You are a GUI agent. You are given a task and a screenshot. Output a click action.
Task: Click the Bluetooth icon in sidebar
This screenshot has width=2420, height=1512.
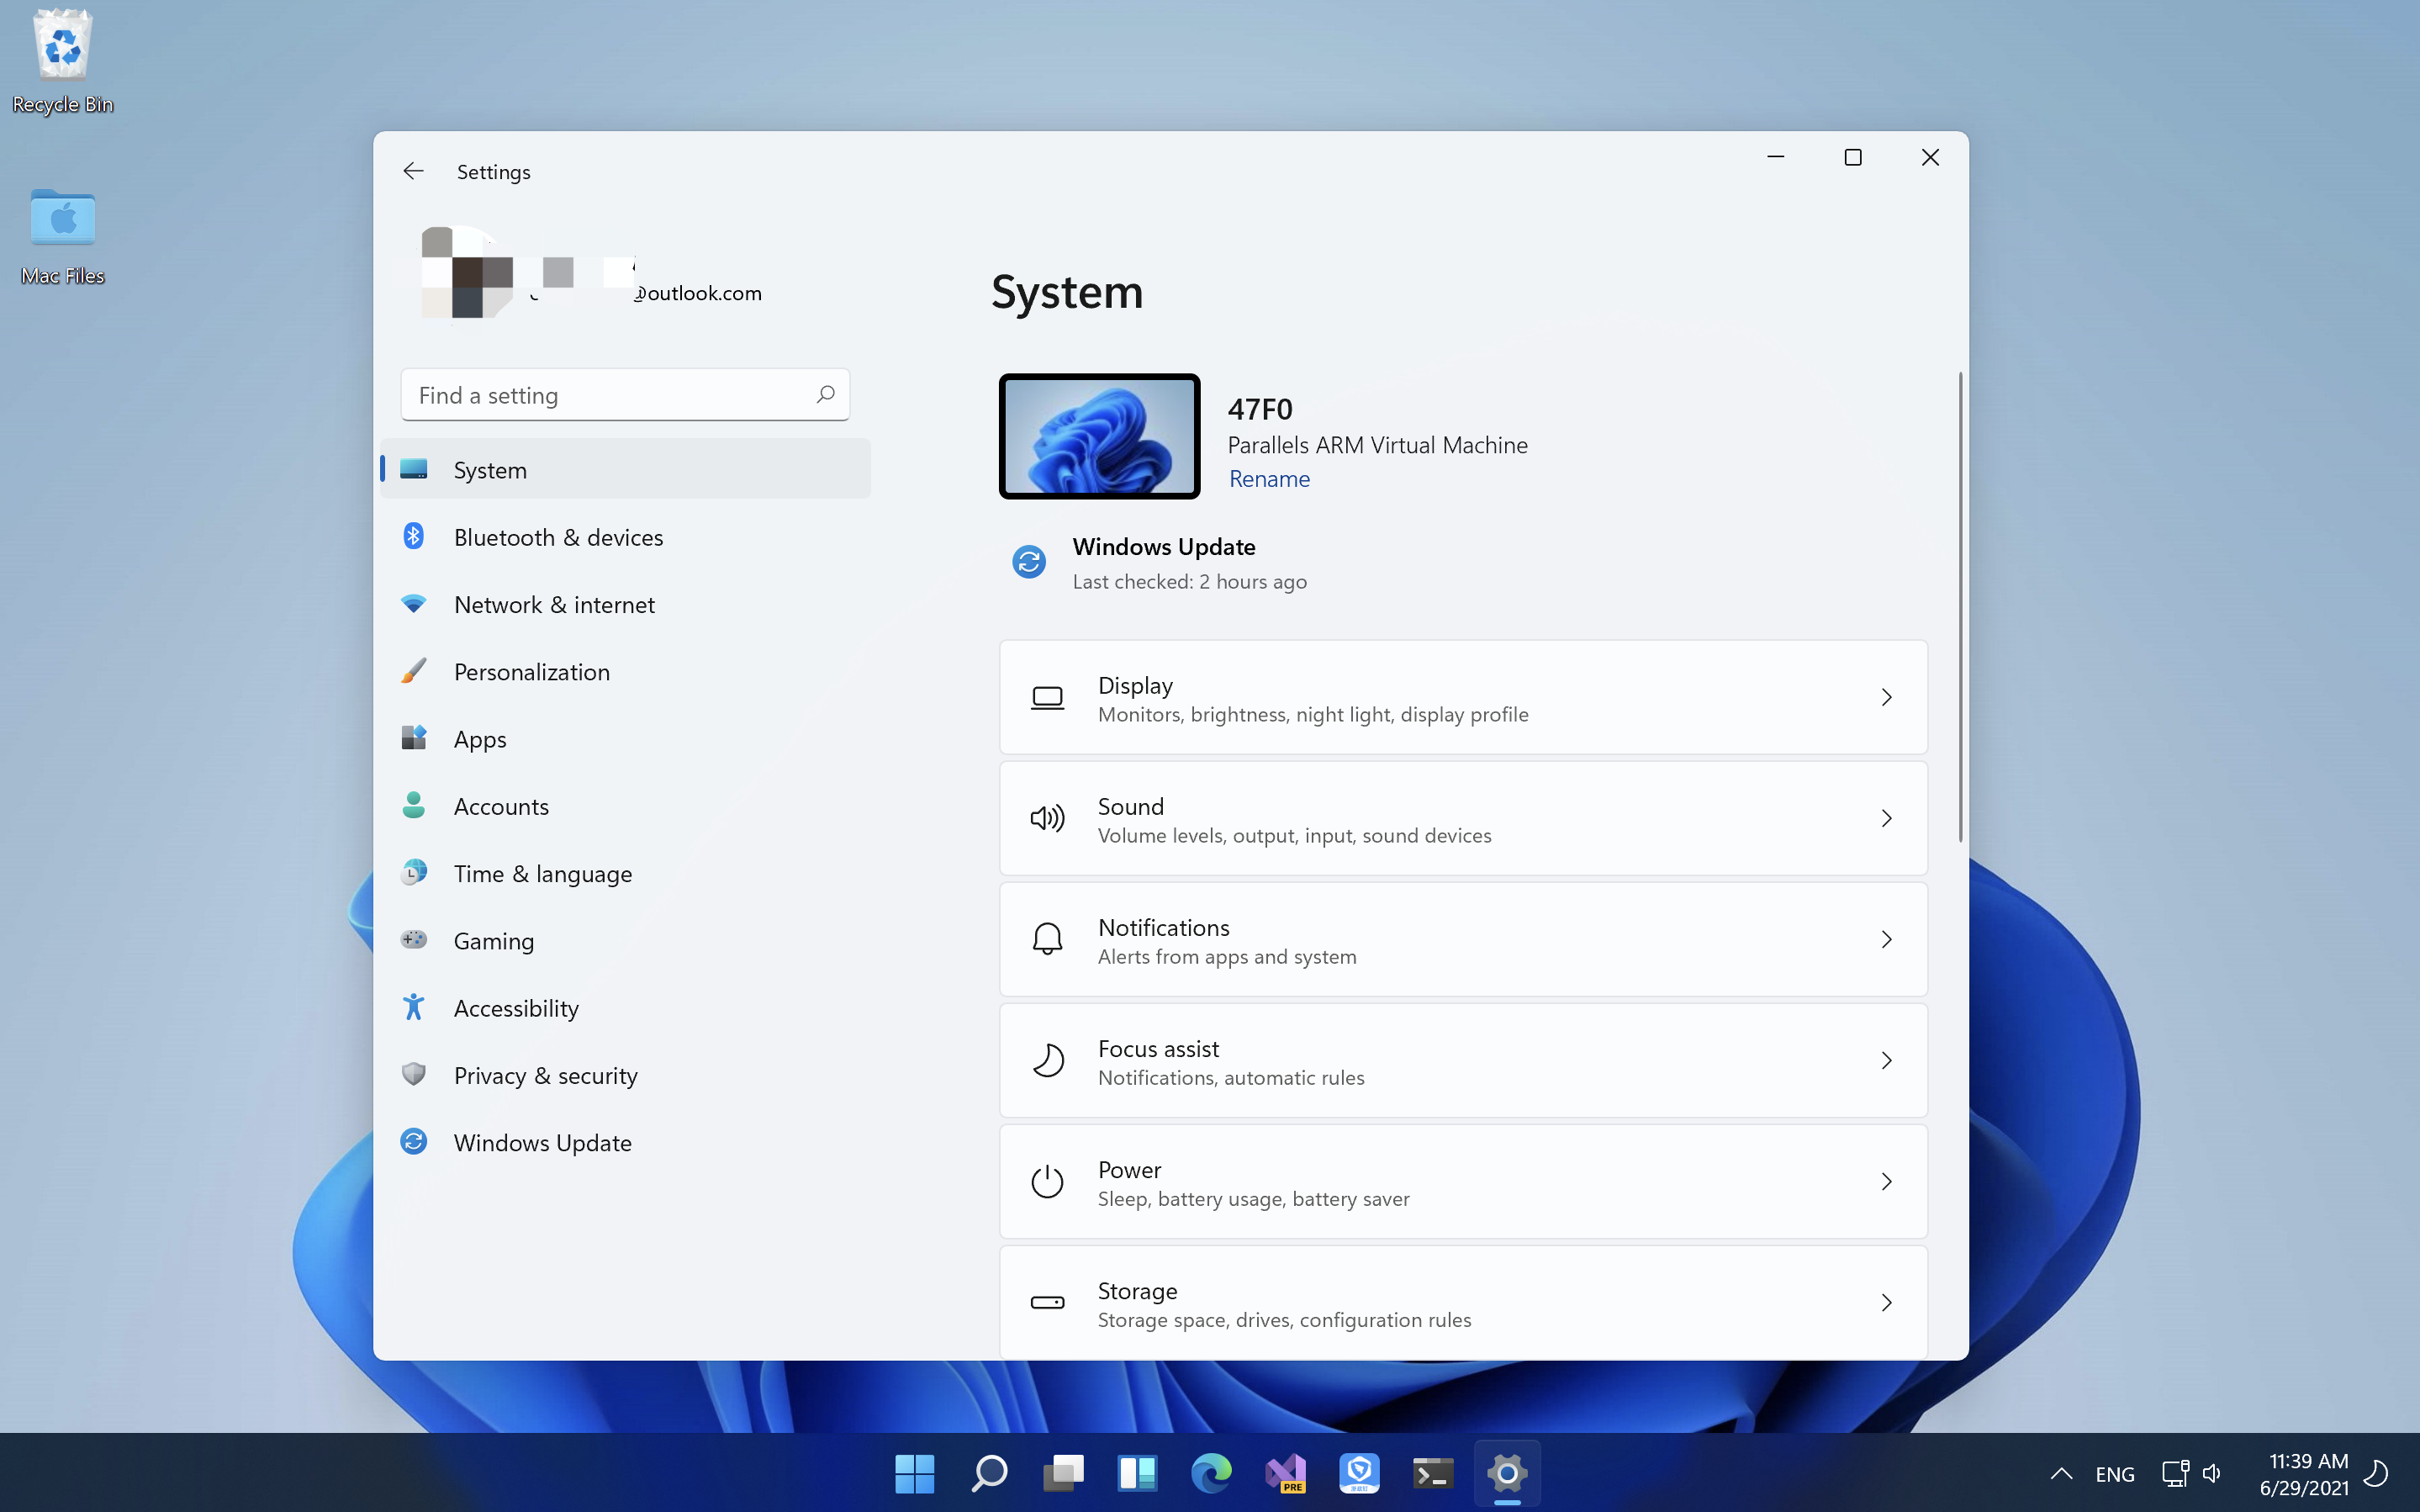coord(414,536)
